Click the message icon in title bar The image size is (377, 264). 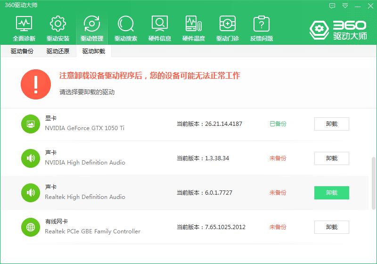click(x=332, y=6)
